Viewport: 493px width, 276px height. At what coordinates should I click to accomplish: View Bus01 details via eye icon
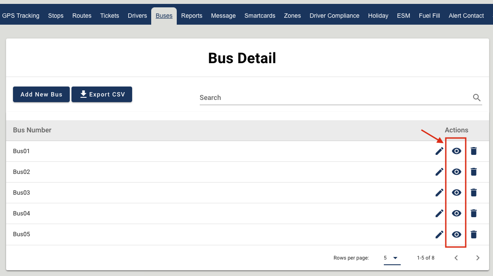pyautogui.click(x=457, y=151)
